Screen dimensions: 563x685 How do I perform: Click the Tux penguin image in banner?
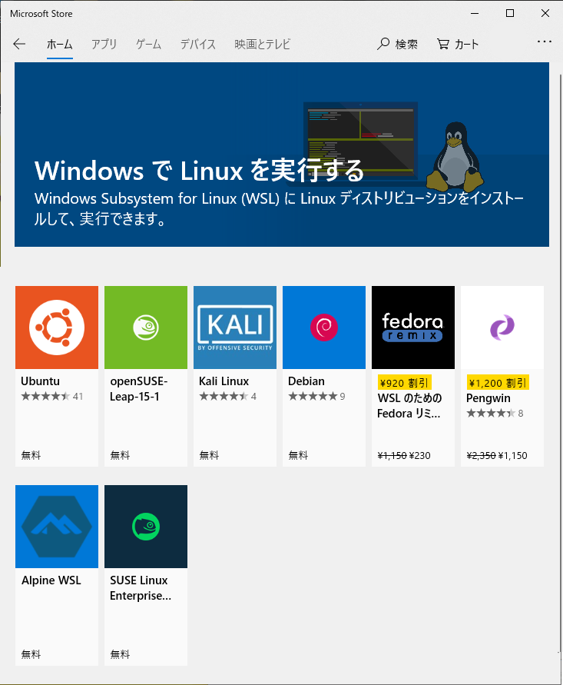(455, 158)
